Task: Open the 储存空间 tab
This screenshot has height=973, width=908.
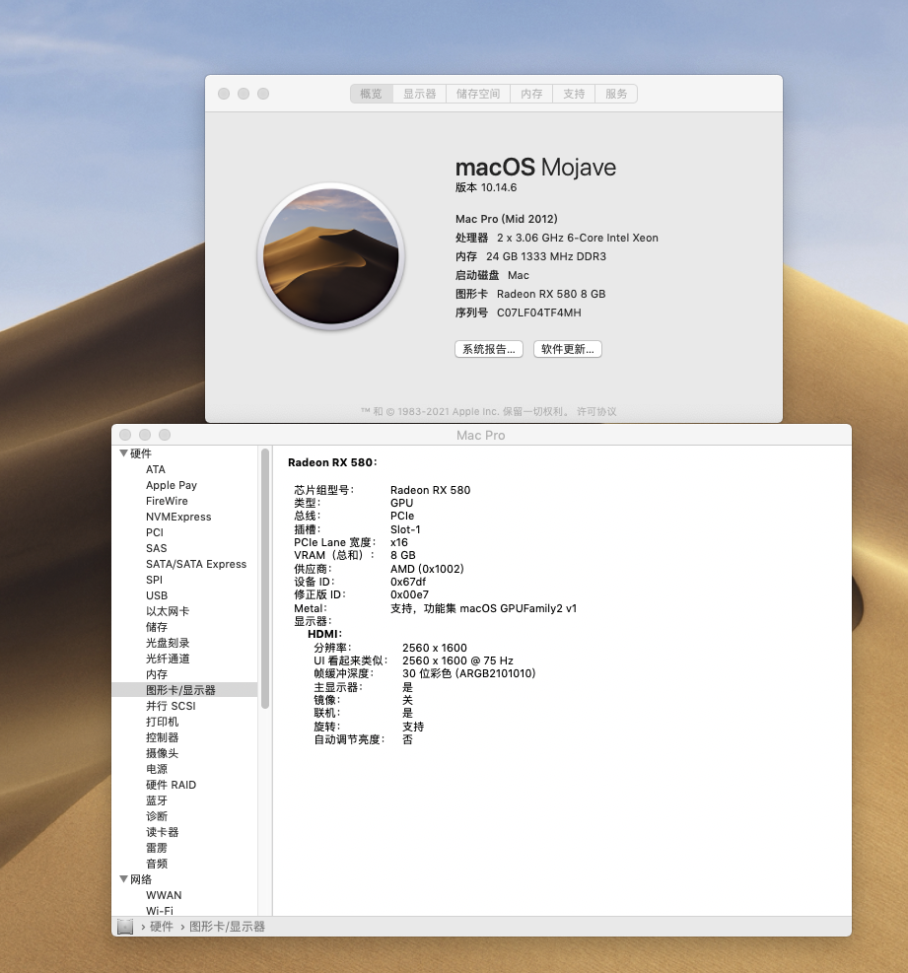Action: (x=478, y=94)
